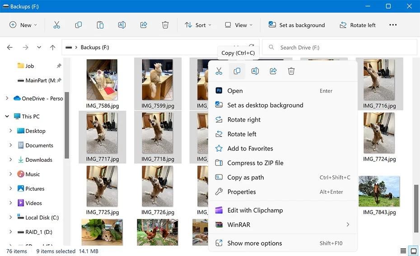Switch to details list view in status bar

click(x=403, y=251)
